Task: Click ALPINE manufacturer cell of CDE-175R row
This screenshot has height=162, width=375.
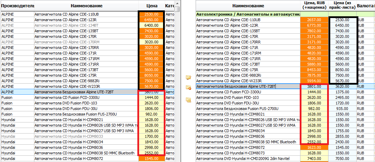Action: (17, 75)
